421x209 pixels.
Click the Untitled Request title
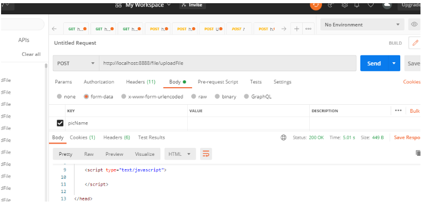click(75, 43)
